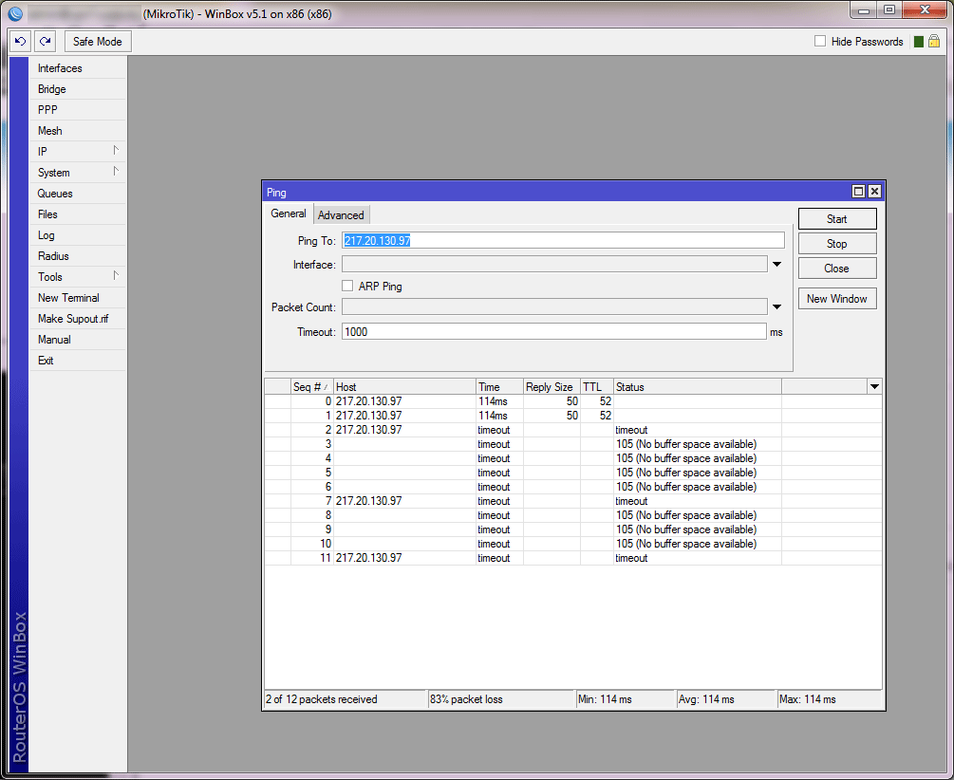Click the undo arrow icon in toolbar
The height and width of the screenshot is (780, 954).
coord(21,42)
